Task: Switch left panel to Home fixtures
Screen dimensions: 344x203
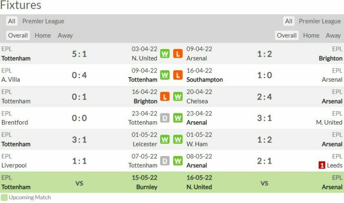Action: (x=43, y=35)
